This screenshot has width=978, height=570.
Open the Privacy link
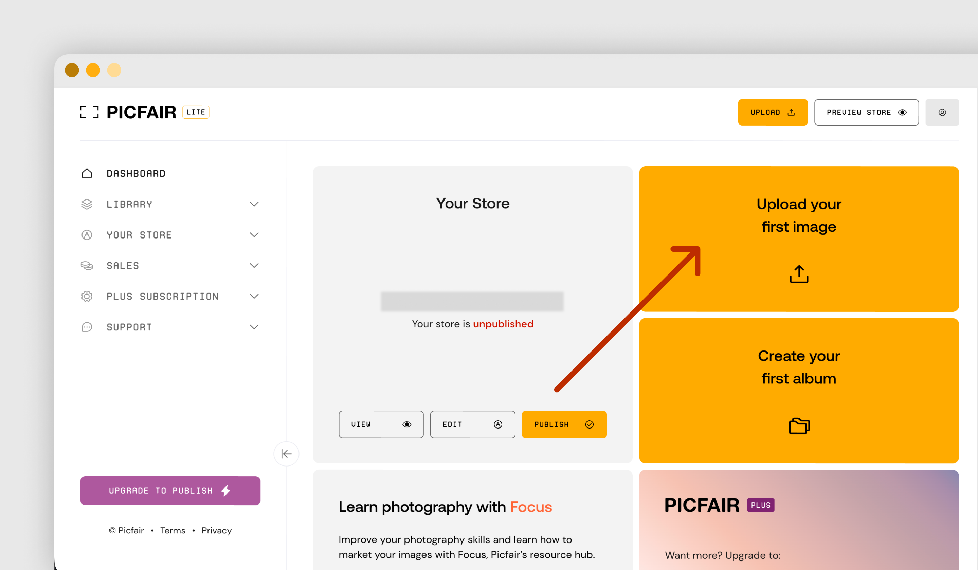(x=217, y=530)
